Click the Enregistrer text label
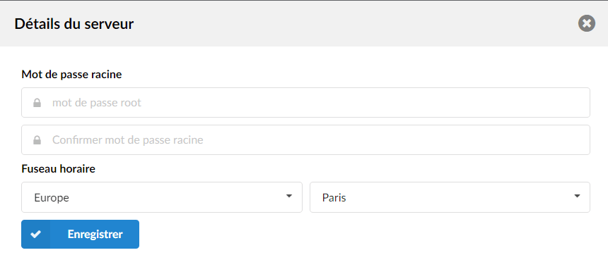Image resolution: width=608 pixels, height=255 pixels. 95,234
